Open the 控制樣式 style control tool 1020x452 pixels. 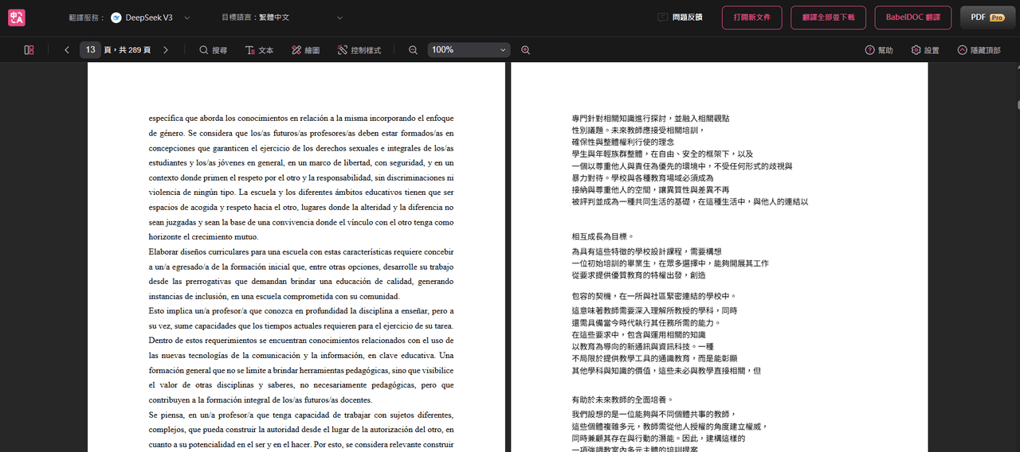pyautogui.click(x=359, y=50)
